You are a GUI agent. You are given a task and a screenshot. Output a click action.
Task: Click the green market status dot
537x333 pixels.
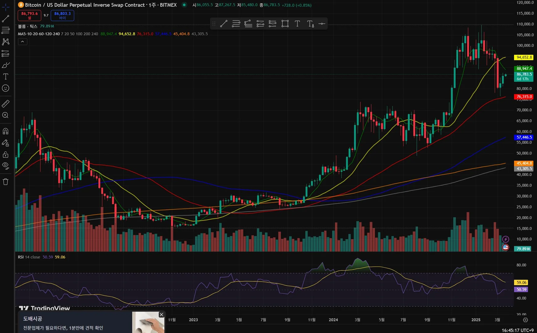tap(184, 5)
